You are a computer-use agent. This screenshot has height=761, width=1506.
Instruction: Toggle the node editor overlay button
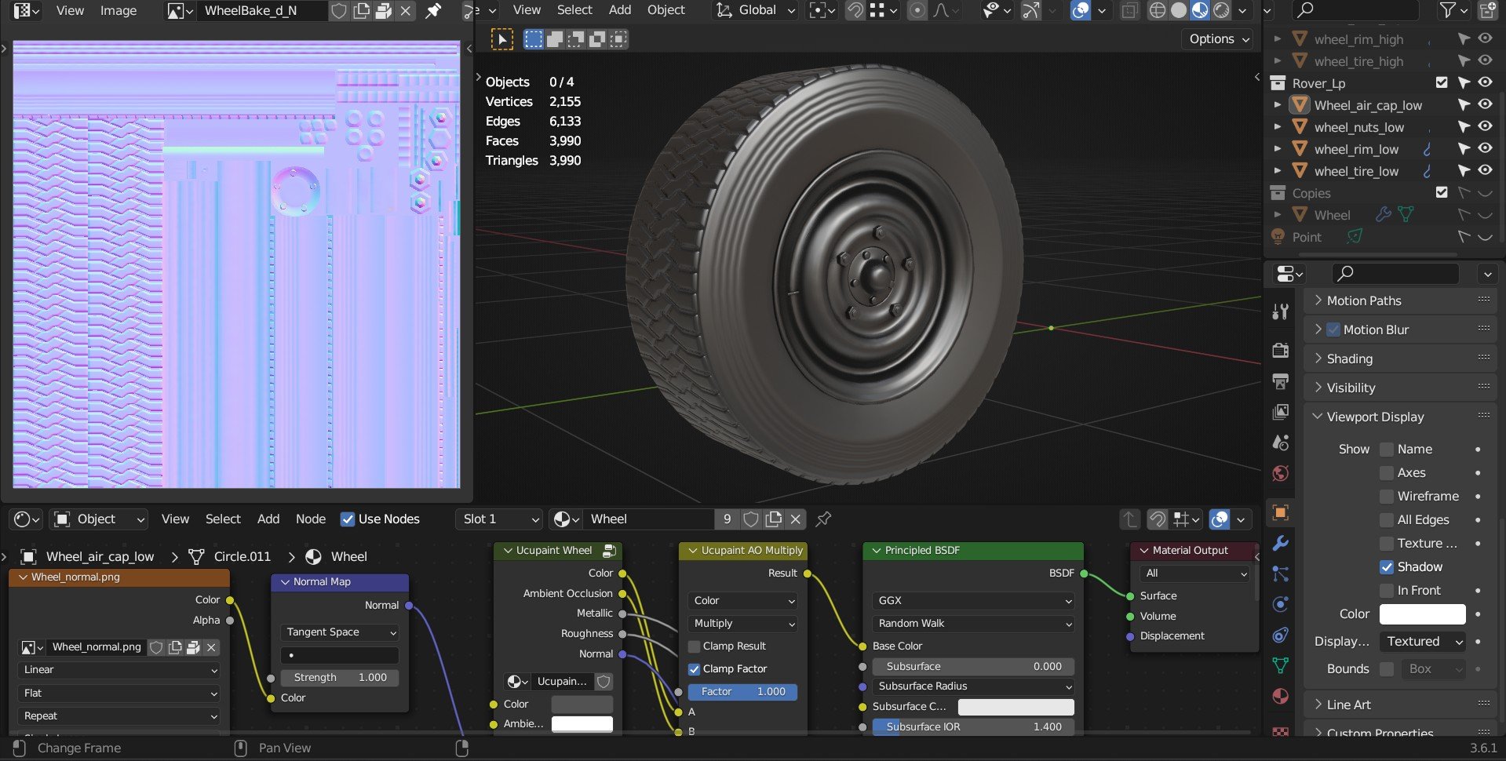point(1220,519)
